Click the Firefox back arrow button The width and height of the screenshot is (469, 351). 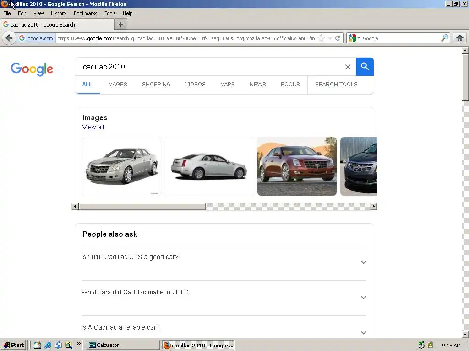point(9,38)
